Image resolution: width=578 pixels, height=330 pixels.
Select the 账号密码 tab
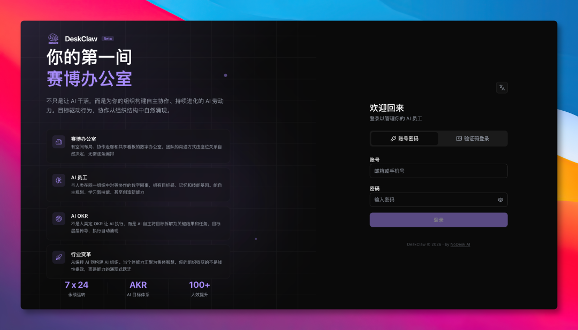(404, 138)
